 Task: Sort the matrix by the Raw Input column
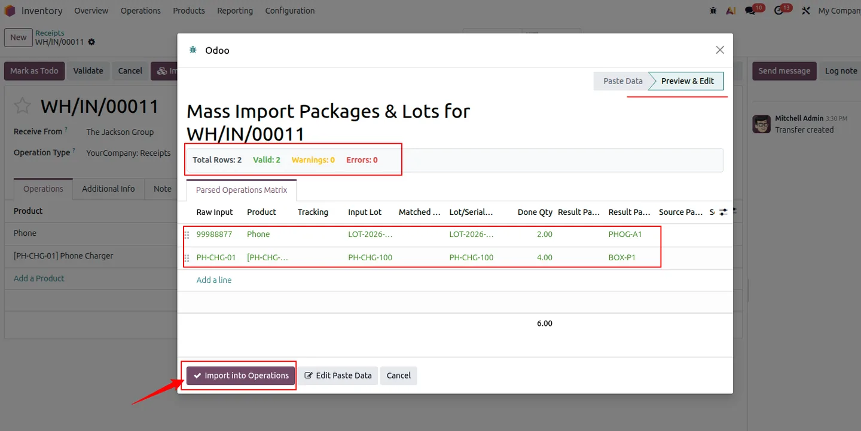tap(215, 212)
